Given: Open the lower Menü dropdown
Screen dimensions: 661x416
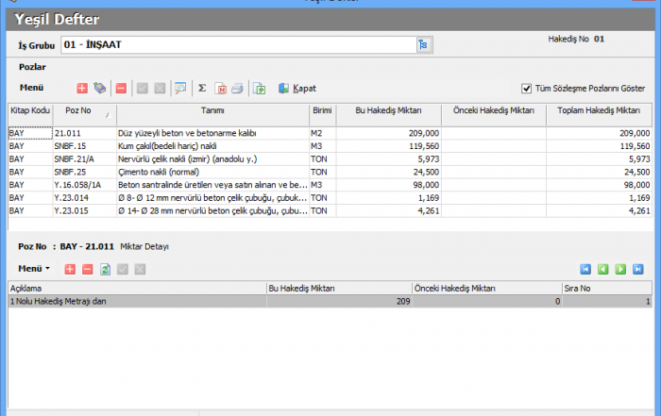Looking at the screenshot, I should click(x=35, y=269).
